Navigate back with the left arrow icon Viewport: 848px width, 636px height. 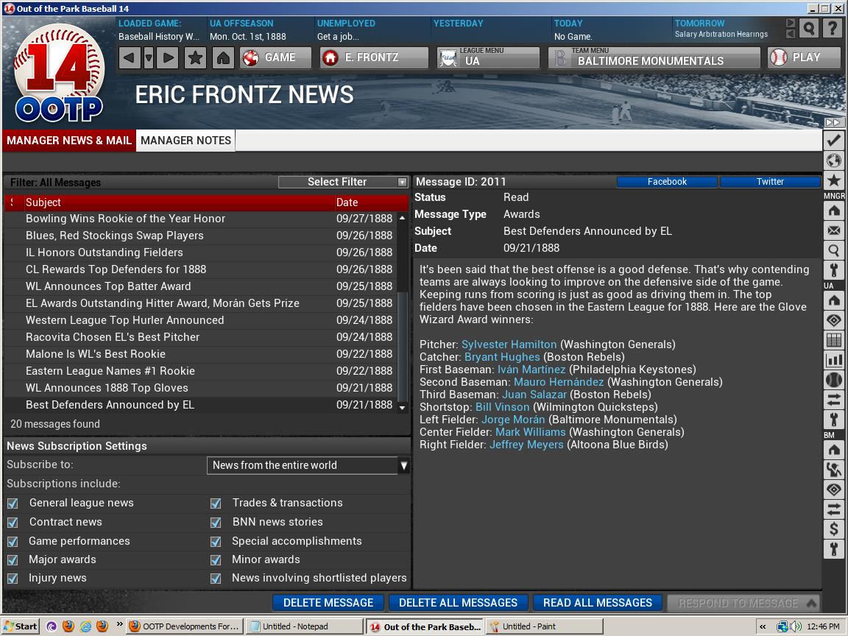(x=130, y=58)
